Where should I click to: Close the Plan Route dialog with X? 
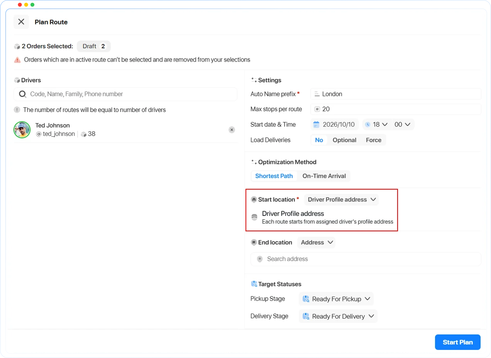21,22
